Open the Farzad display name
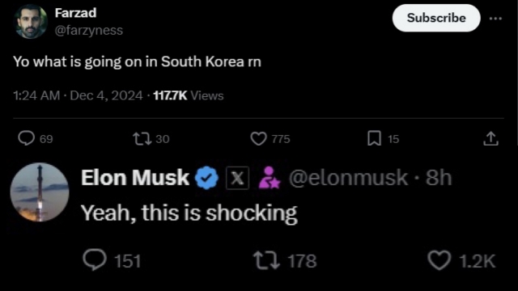This screenshot has height=291, width=518. [x=75, y=13]
